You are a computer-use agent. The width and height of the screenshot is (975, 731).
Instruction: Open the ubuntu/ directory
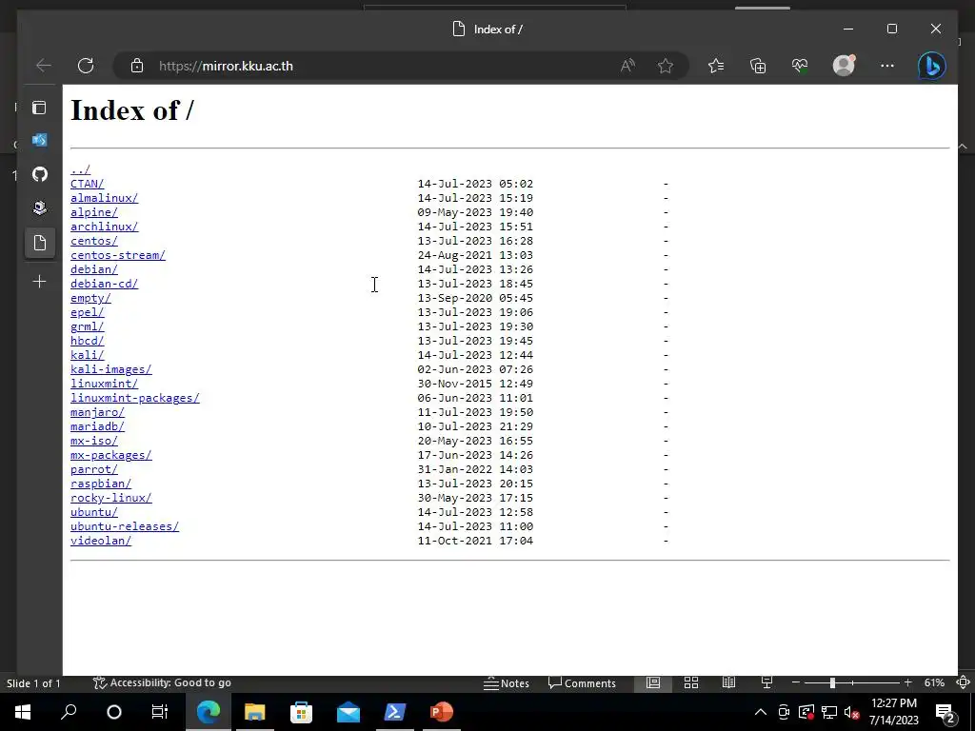(94, 512)
